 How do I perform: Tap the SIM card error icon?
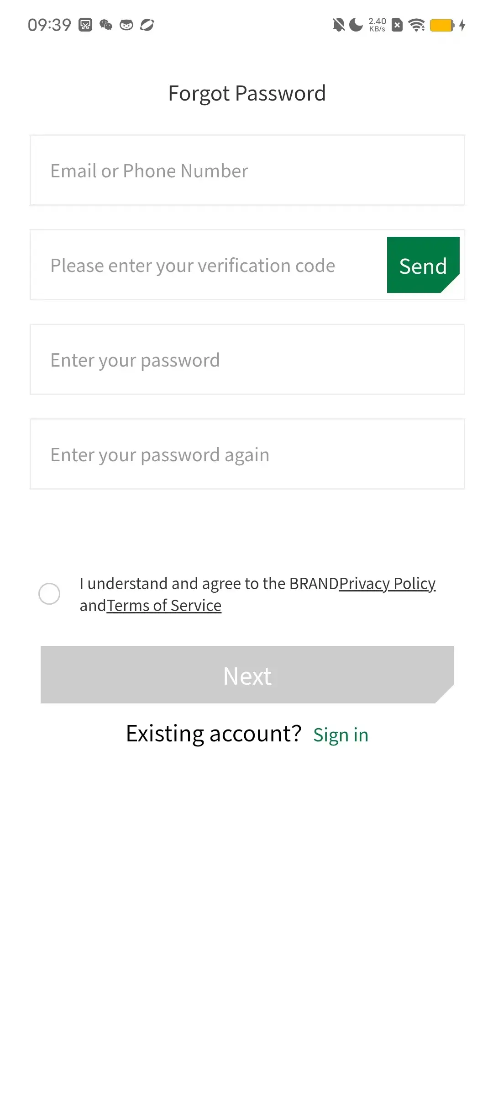[397, 25]
